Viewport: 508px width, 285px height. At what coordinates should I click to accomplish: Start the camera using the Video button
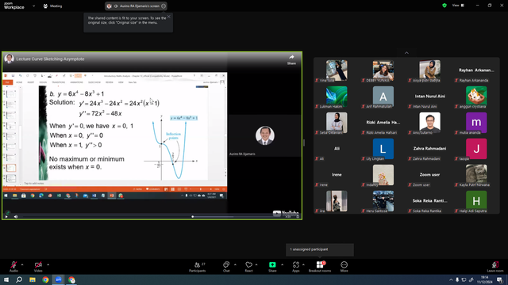[x=38, y=267]
